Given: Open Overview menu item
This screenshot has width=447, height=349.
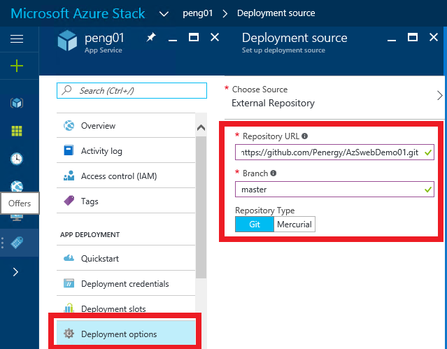Looking at the screenshot, I should pyautogui.click(x=126, y=125).
